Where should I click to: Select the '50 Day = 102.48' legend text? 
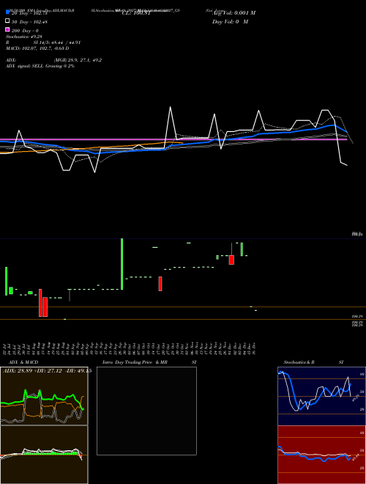[x=29, y=22]
